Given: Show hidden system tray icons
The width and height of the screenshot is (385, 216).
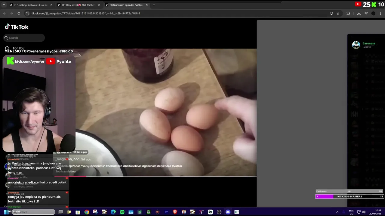Looking at the screenshot, I should click(x=337, y=212).
